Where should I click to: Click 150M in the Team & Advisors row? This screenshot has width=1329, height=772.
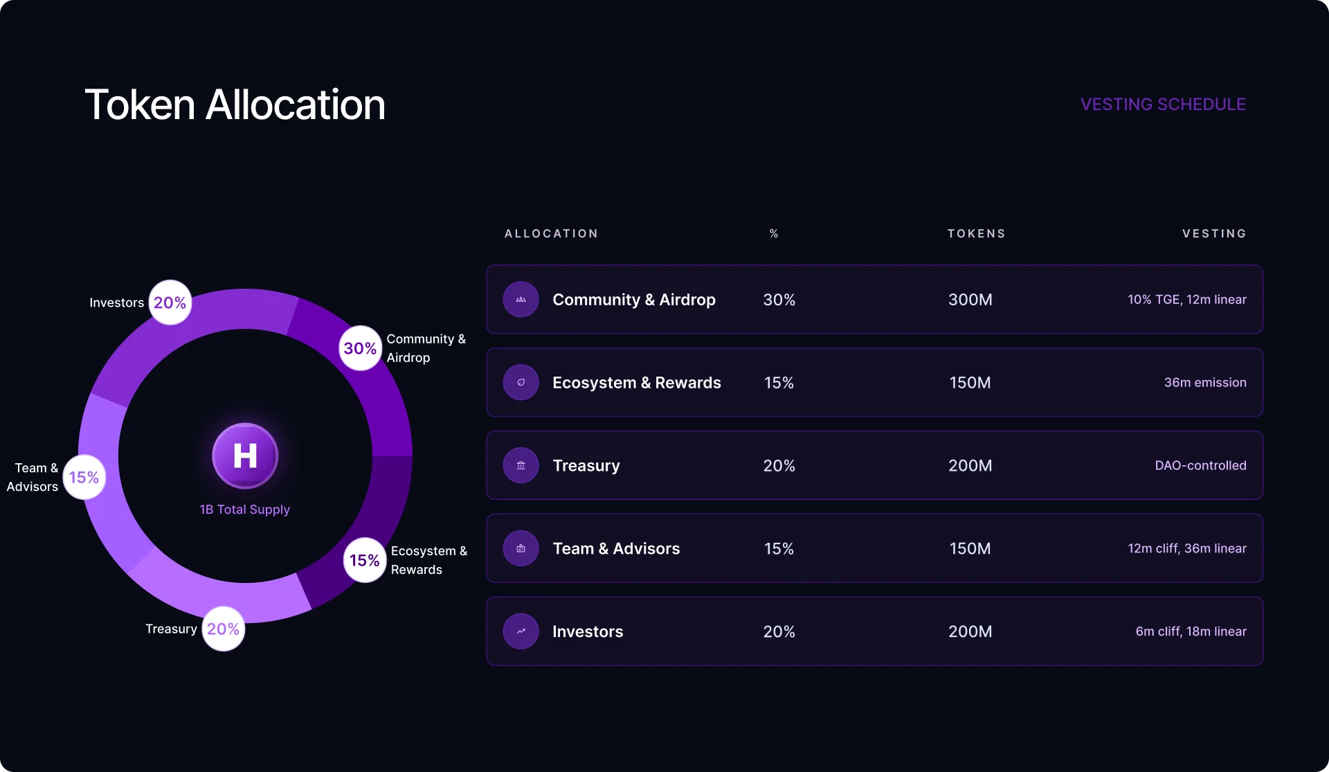point(970,548)
